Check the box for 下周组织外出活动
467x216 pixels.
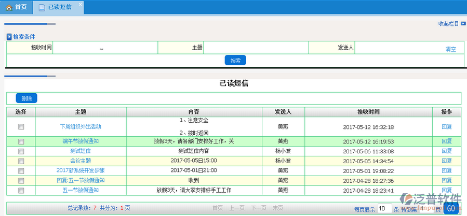21,127
